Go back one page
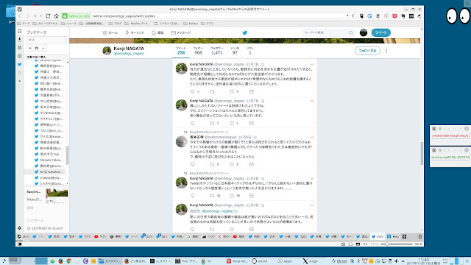Viewport: 471px width, 265px height. tap(20, 16)
